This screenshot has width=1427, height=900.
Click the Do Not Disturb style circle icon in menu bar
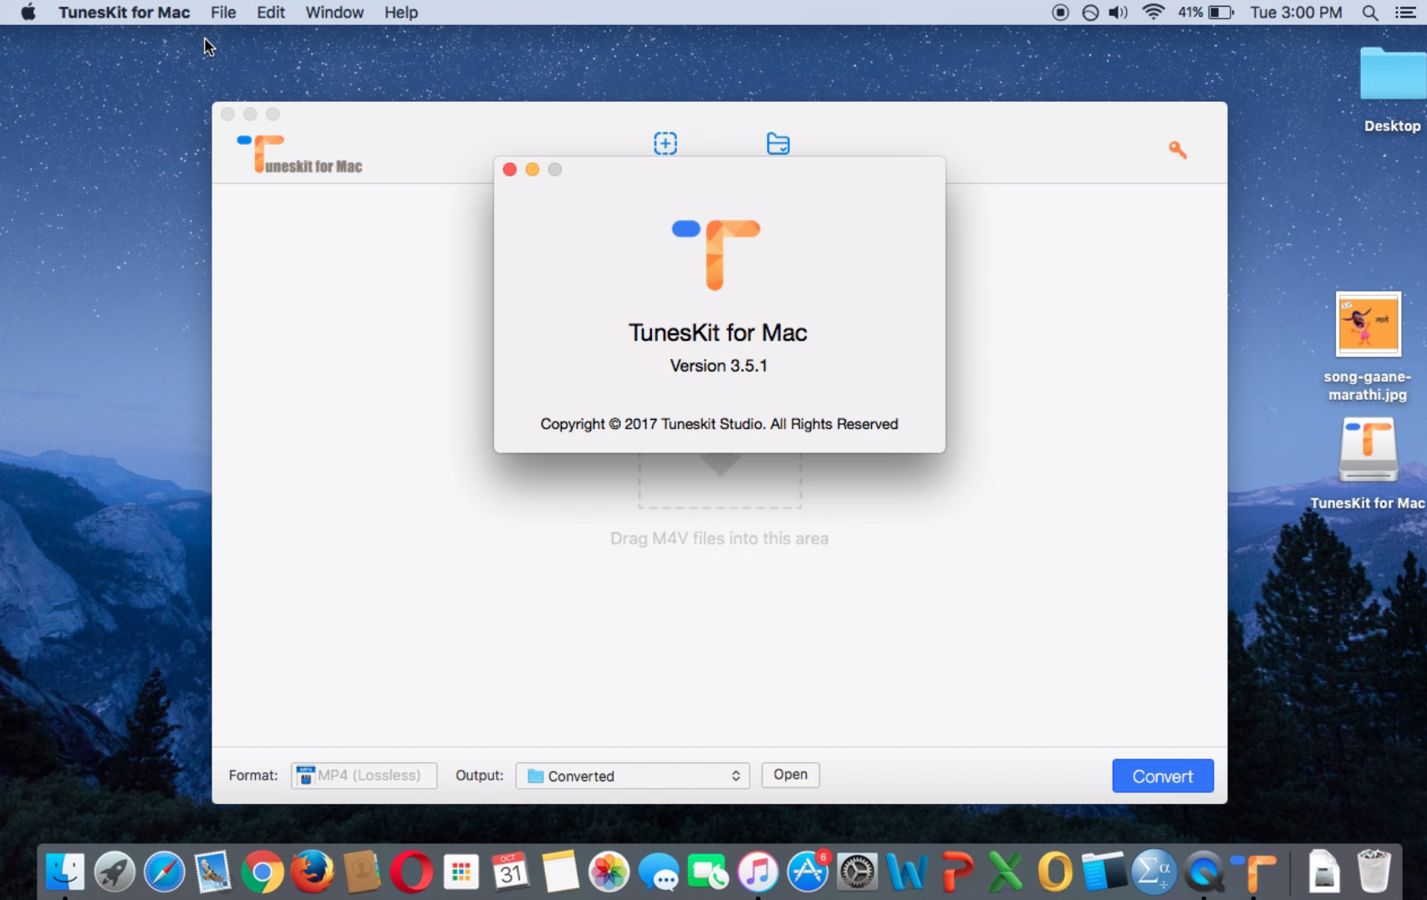(1090, 13)
